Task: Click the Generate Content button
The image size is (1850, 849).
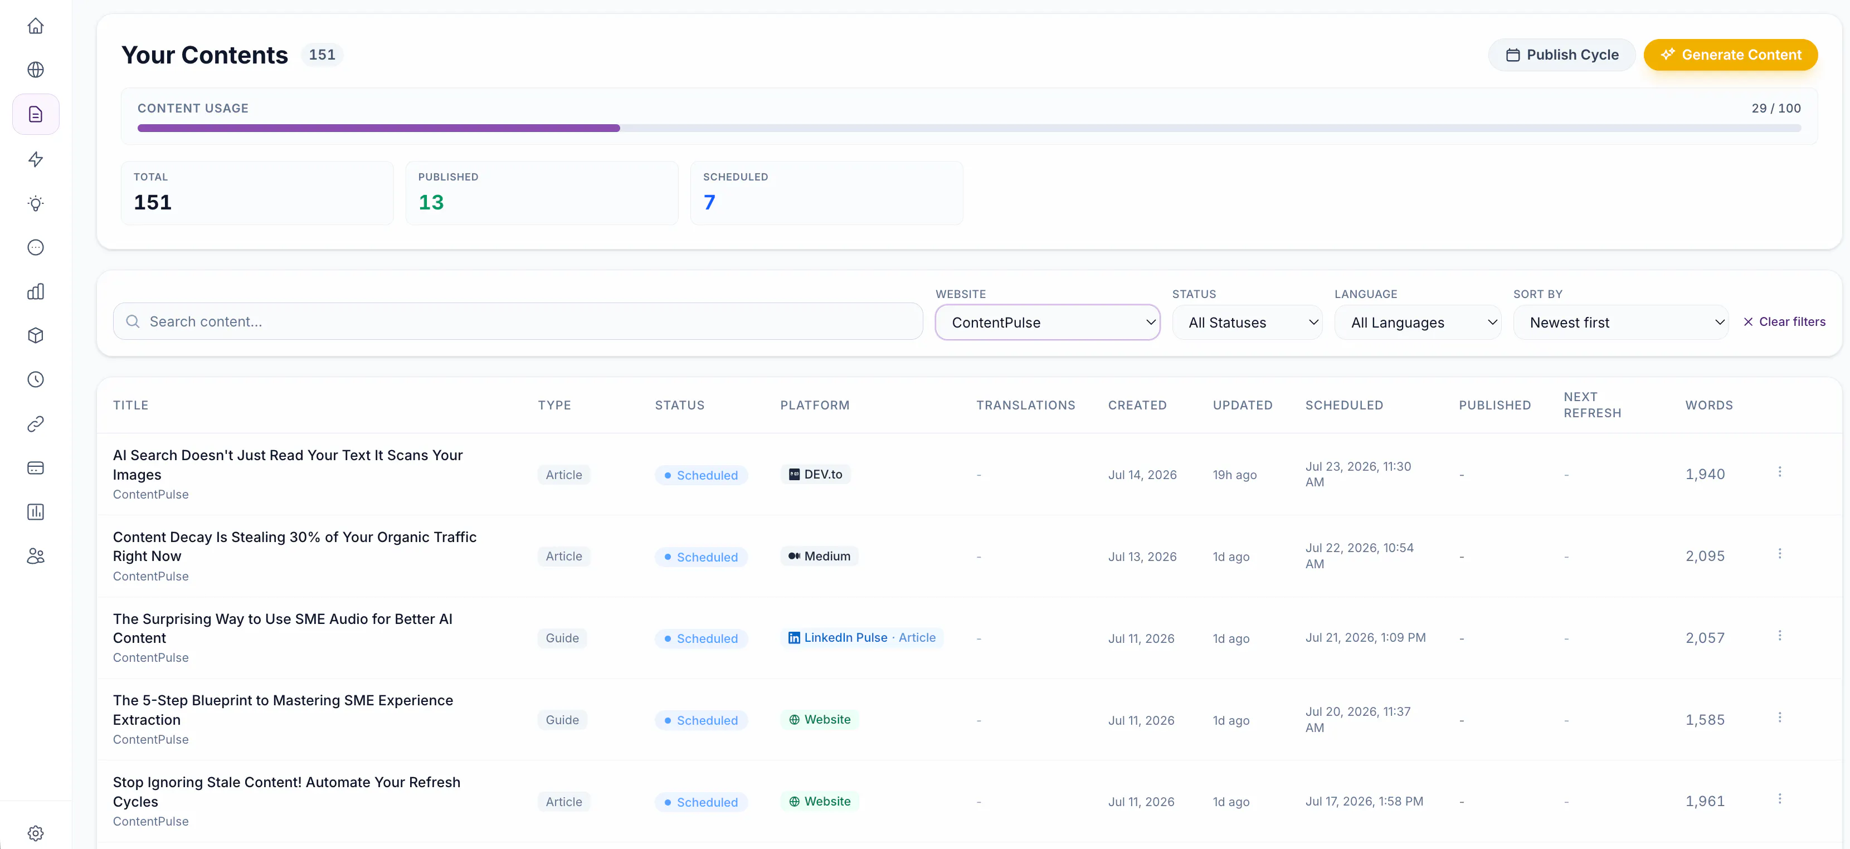Action: click(x=1730, y=55)
